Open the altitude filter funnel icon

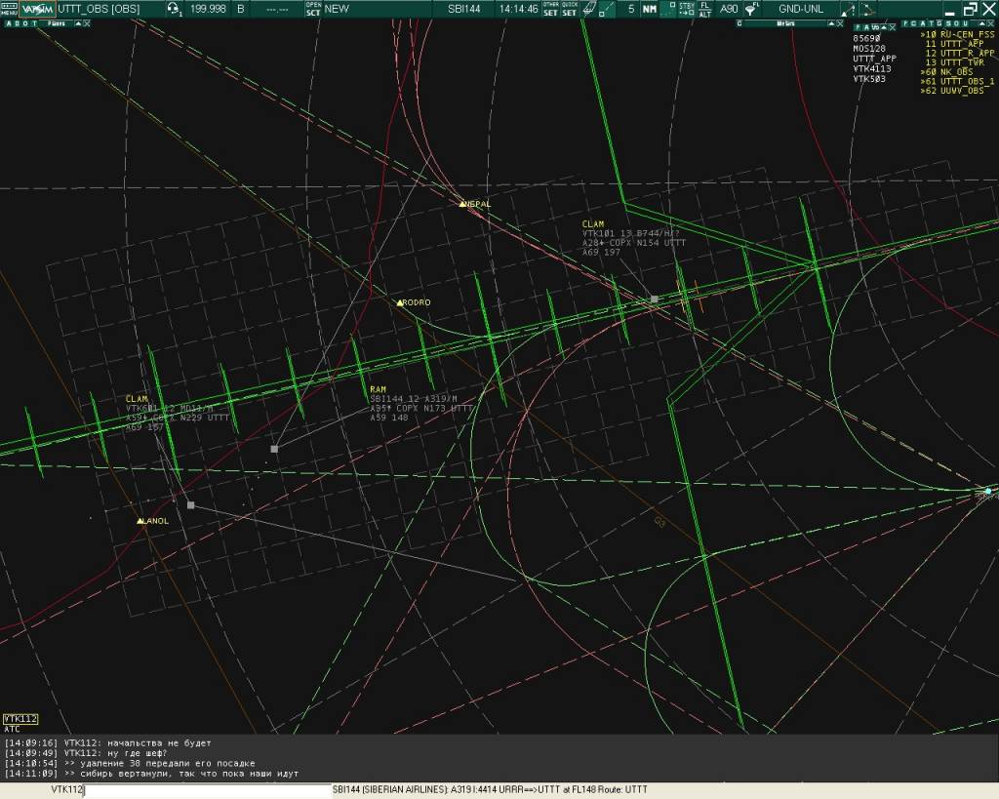(x=752, y=9)
